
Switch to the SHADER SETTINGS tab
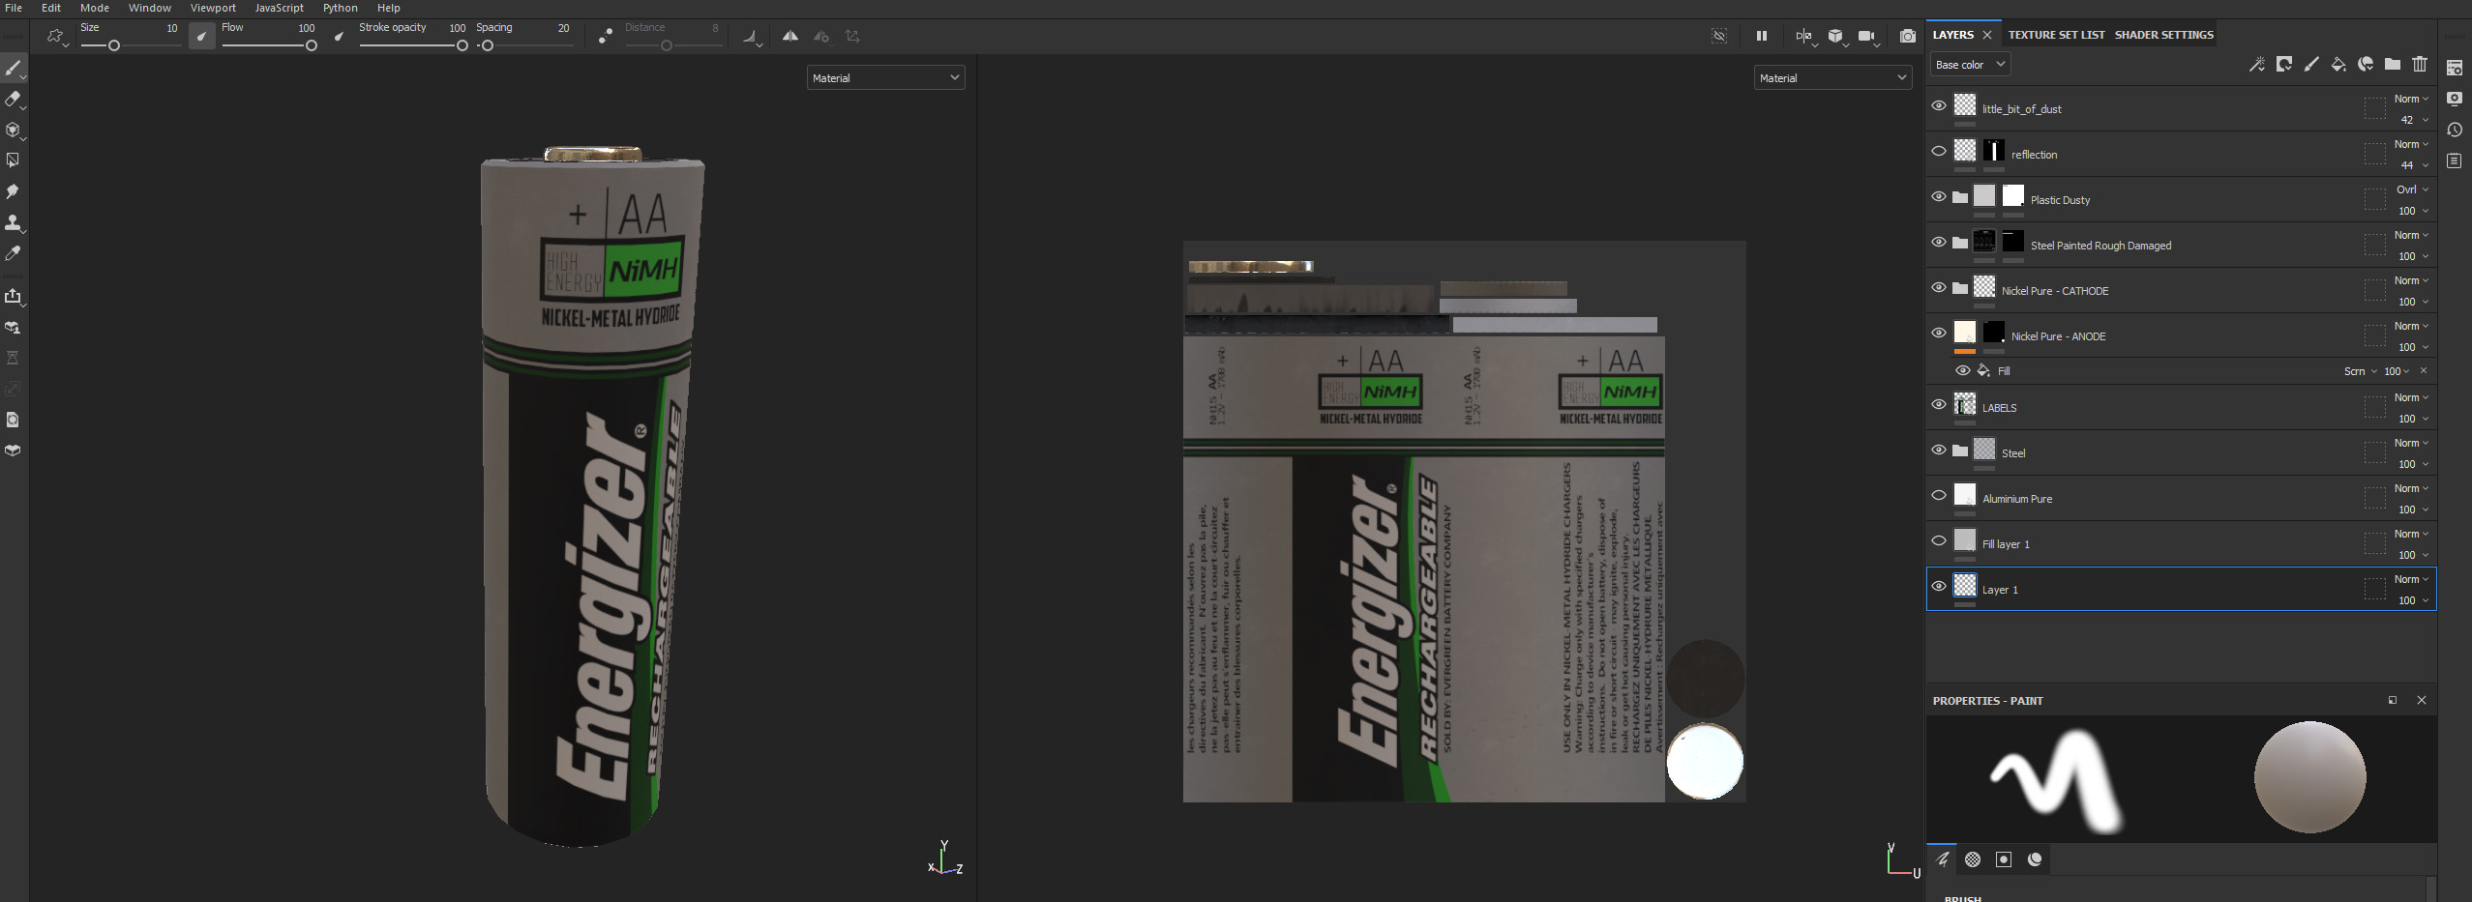(2163, 35)
